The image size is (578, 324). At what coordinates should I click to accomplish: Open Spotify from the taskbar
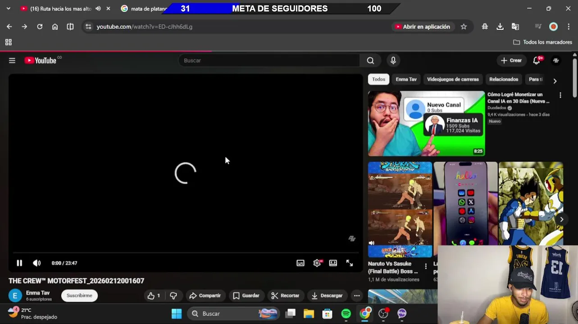(x=346, y=314)
